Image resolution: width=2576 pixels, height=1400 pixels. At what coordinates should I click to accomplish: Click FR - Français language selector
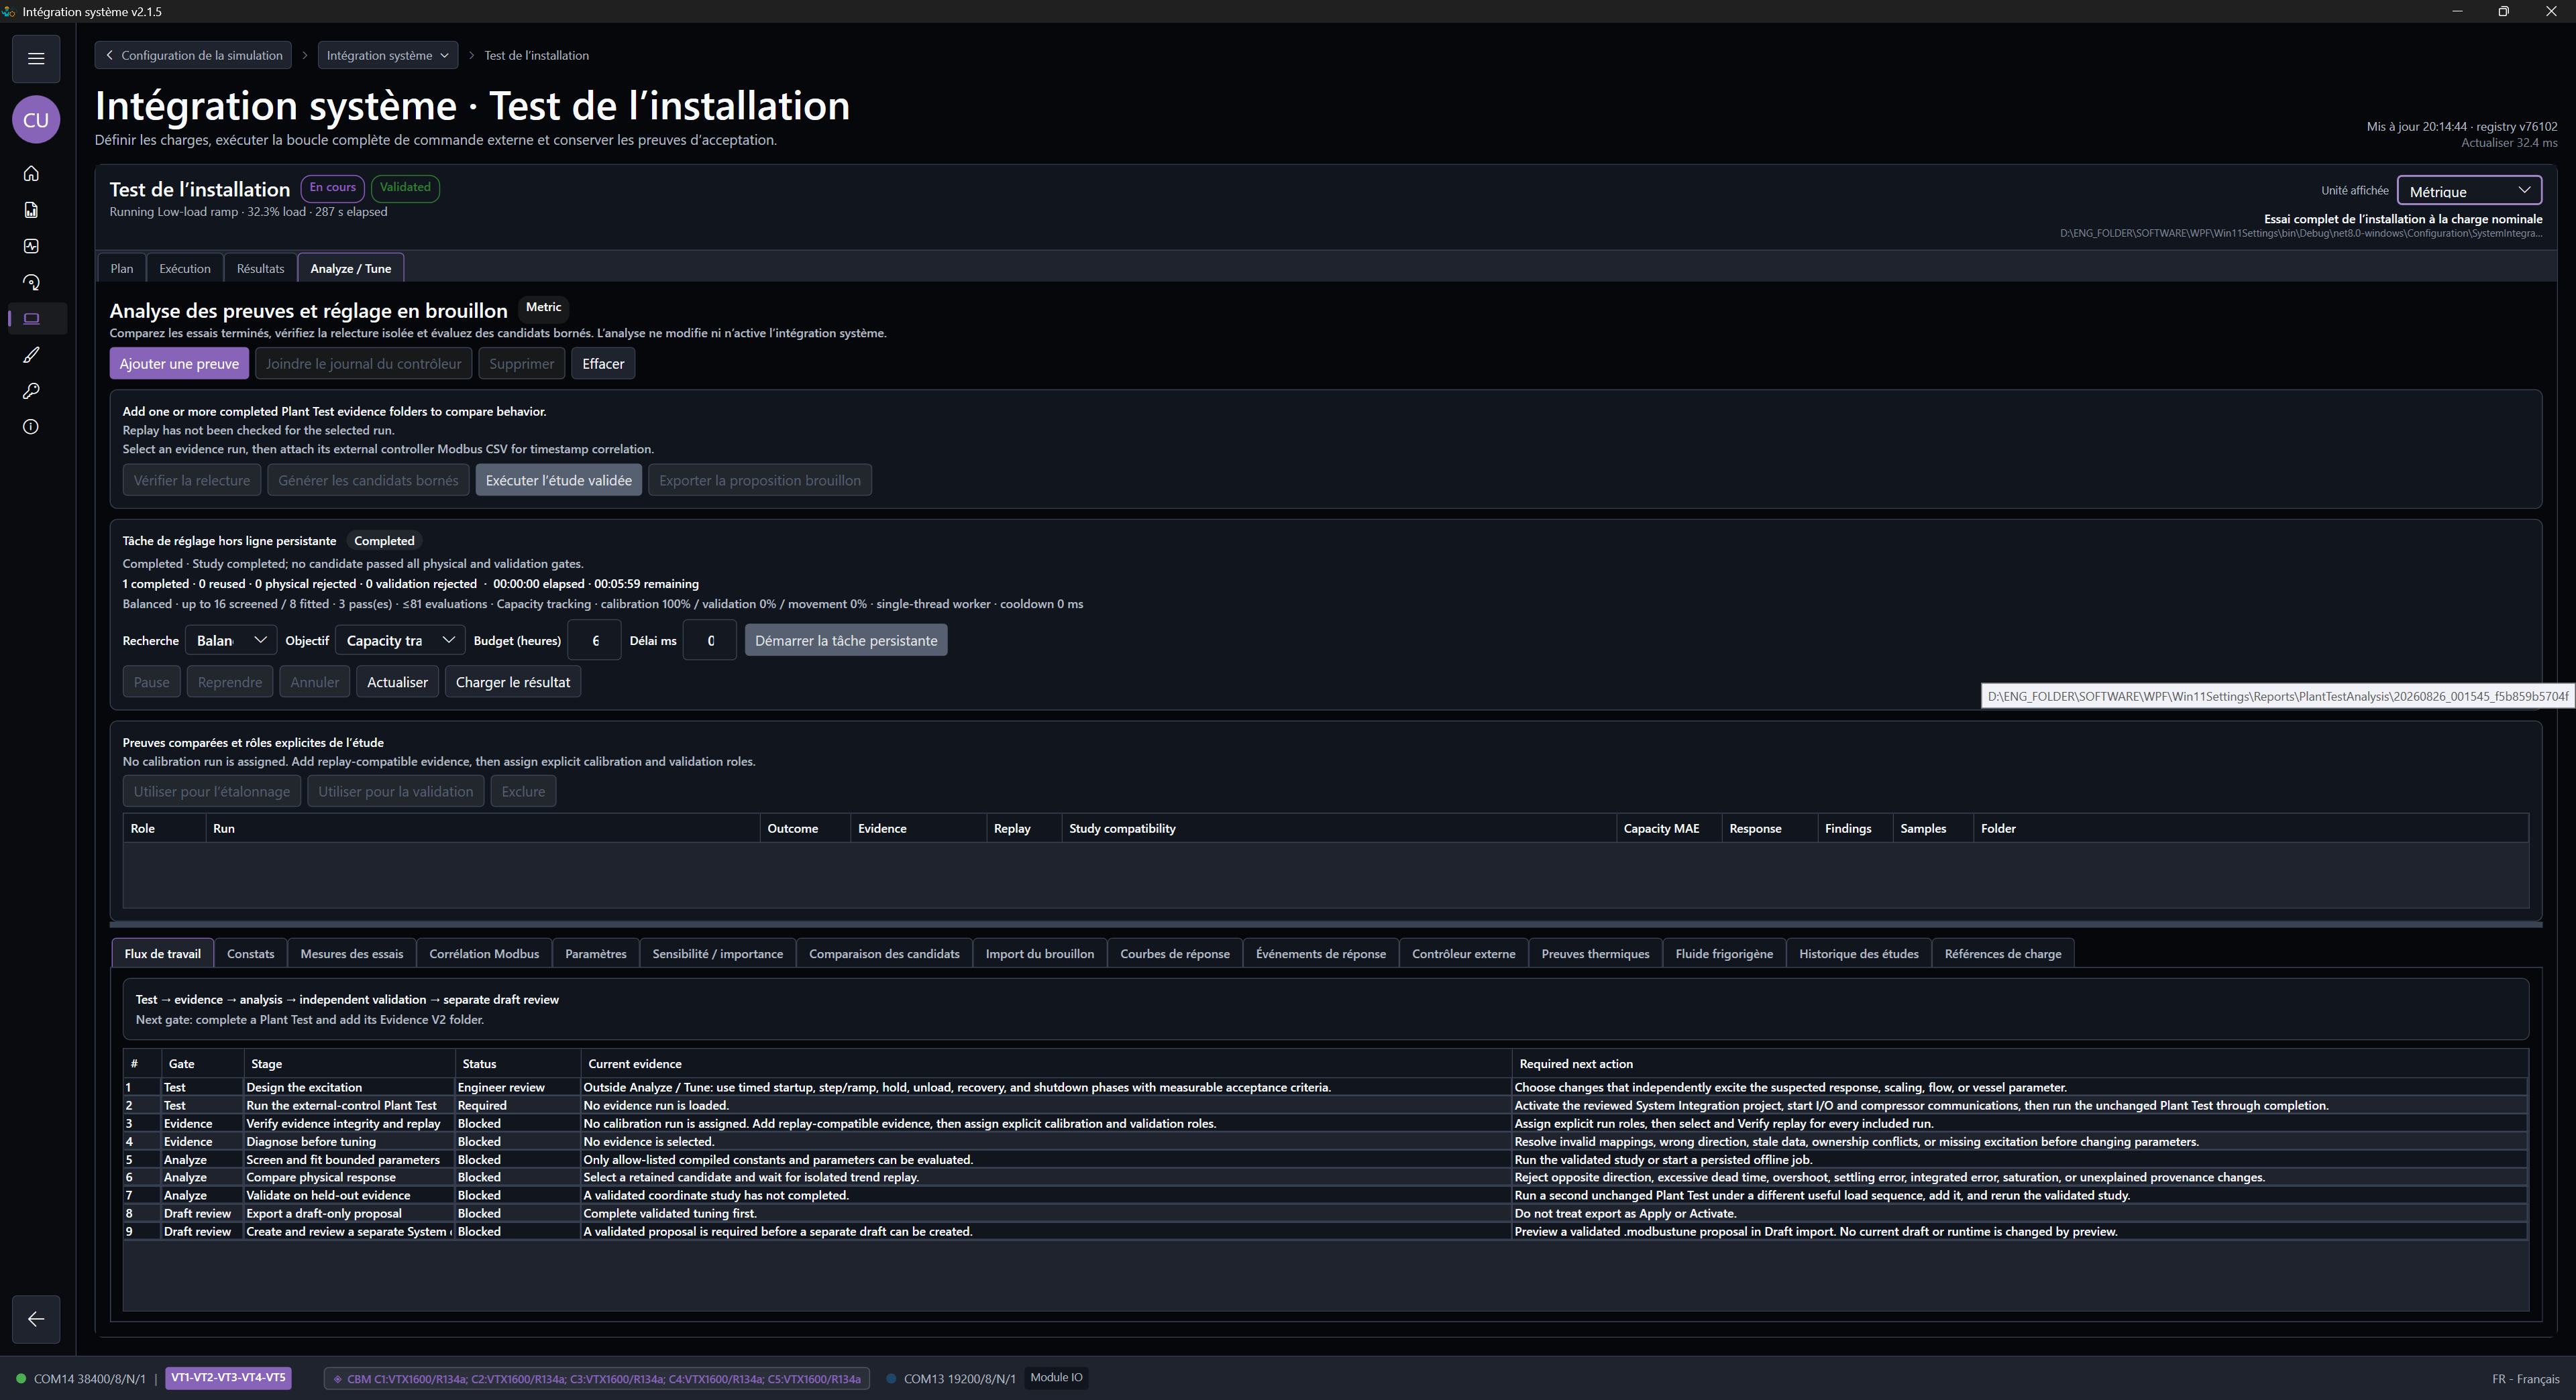(2525, 1379)
